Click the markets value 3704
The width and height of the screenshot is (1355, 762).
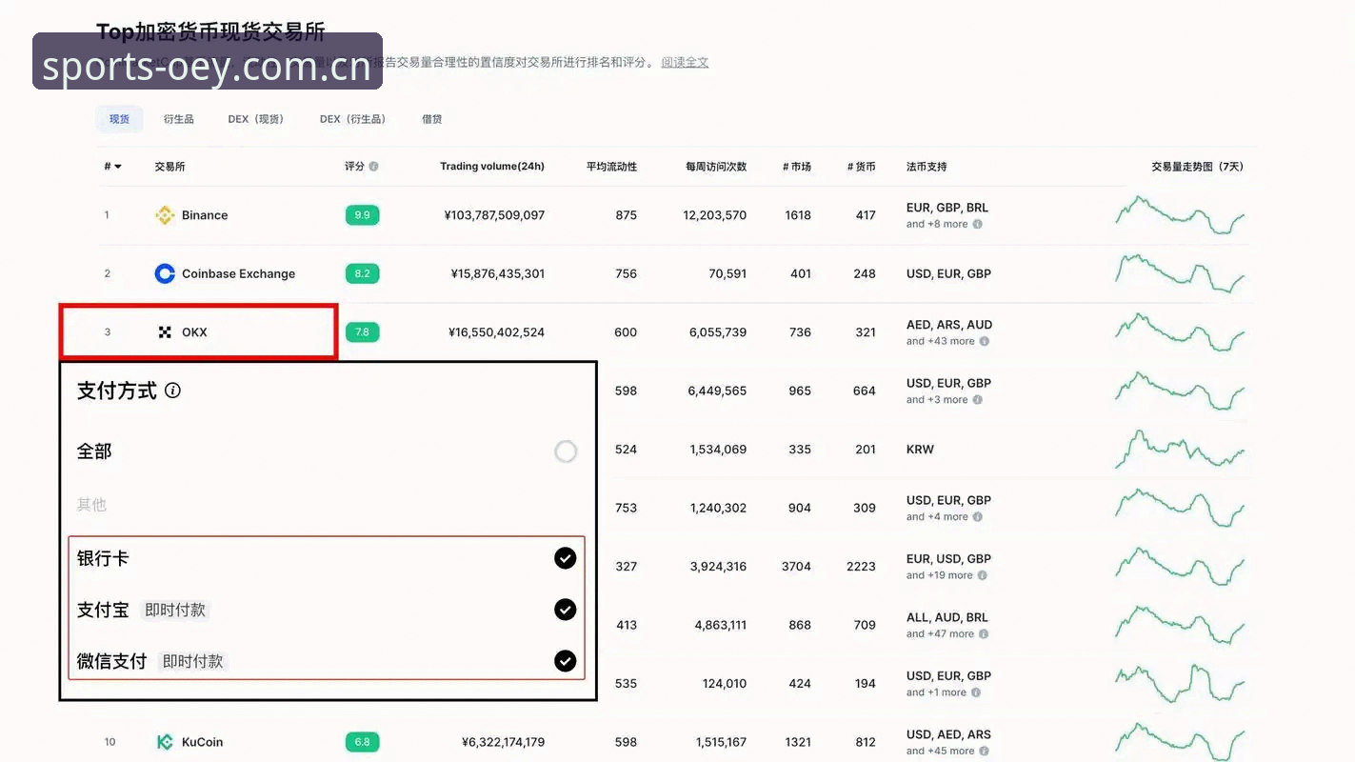tap(796, 567)
